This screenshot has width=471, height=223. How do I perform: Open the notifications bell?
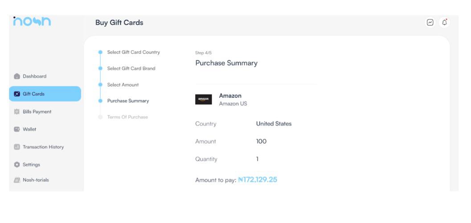[444, 22]
